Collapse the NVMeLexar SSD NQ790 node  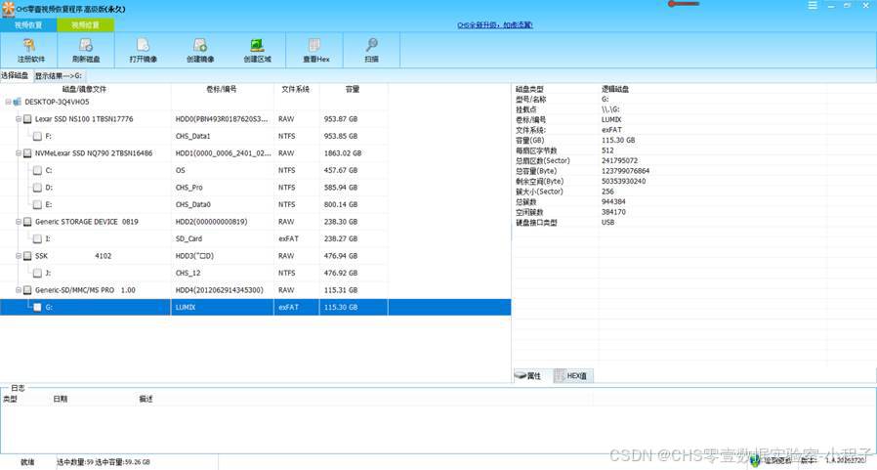pos(19,153)
